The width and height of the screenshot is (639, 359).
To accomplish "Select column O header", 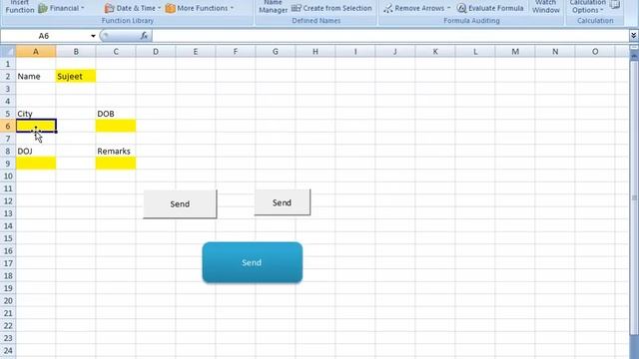I will (x=595, y=52).
